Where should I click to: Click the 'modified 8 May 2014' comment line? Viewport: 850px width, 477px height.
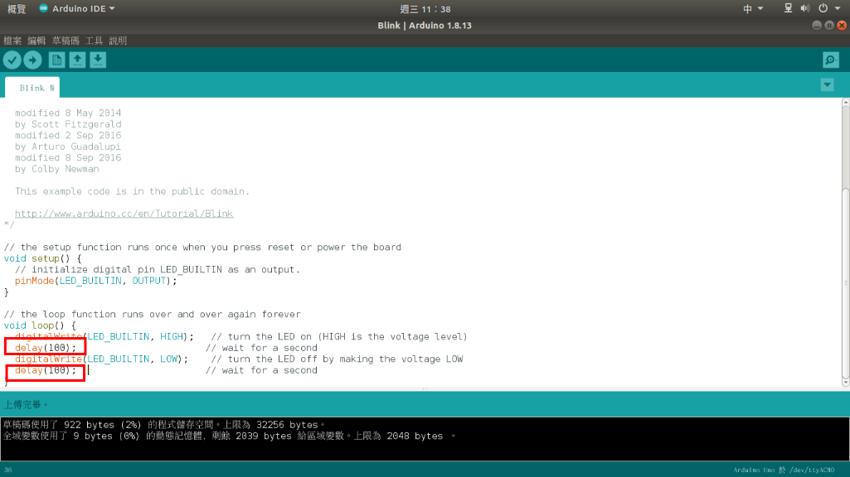click(68, 113)
